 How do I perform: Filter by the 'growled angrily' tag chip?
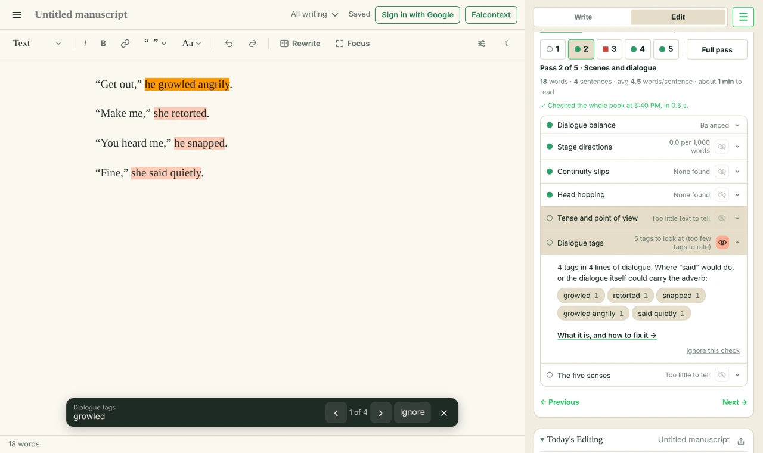click(594, 314)
